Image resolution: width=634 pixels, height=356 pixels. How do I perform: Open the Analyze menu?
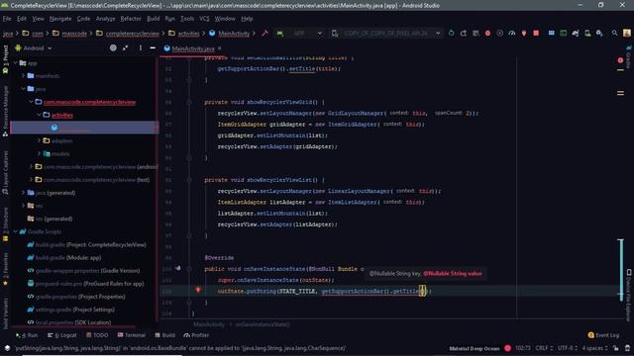[x=105, y=19]
